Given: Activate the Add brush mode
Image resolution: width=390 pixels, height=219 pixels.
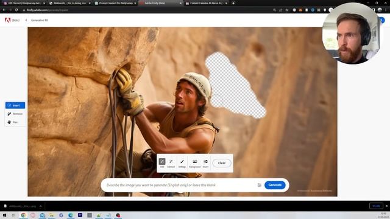Looking at the screenshot, I should [162, 163].
